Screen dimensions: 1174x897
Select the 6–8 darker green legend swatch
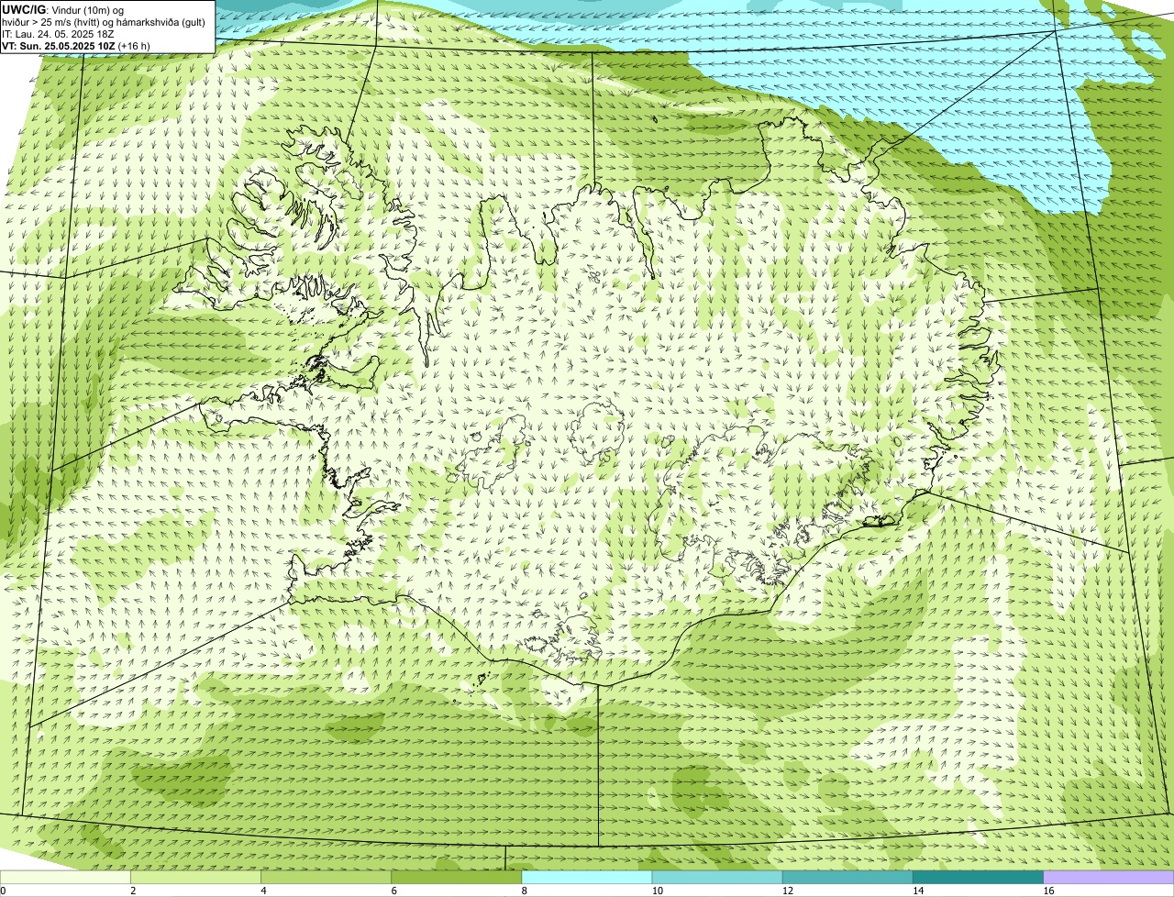457,877
